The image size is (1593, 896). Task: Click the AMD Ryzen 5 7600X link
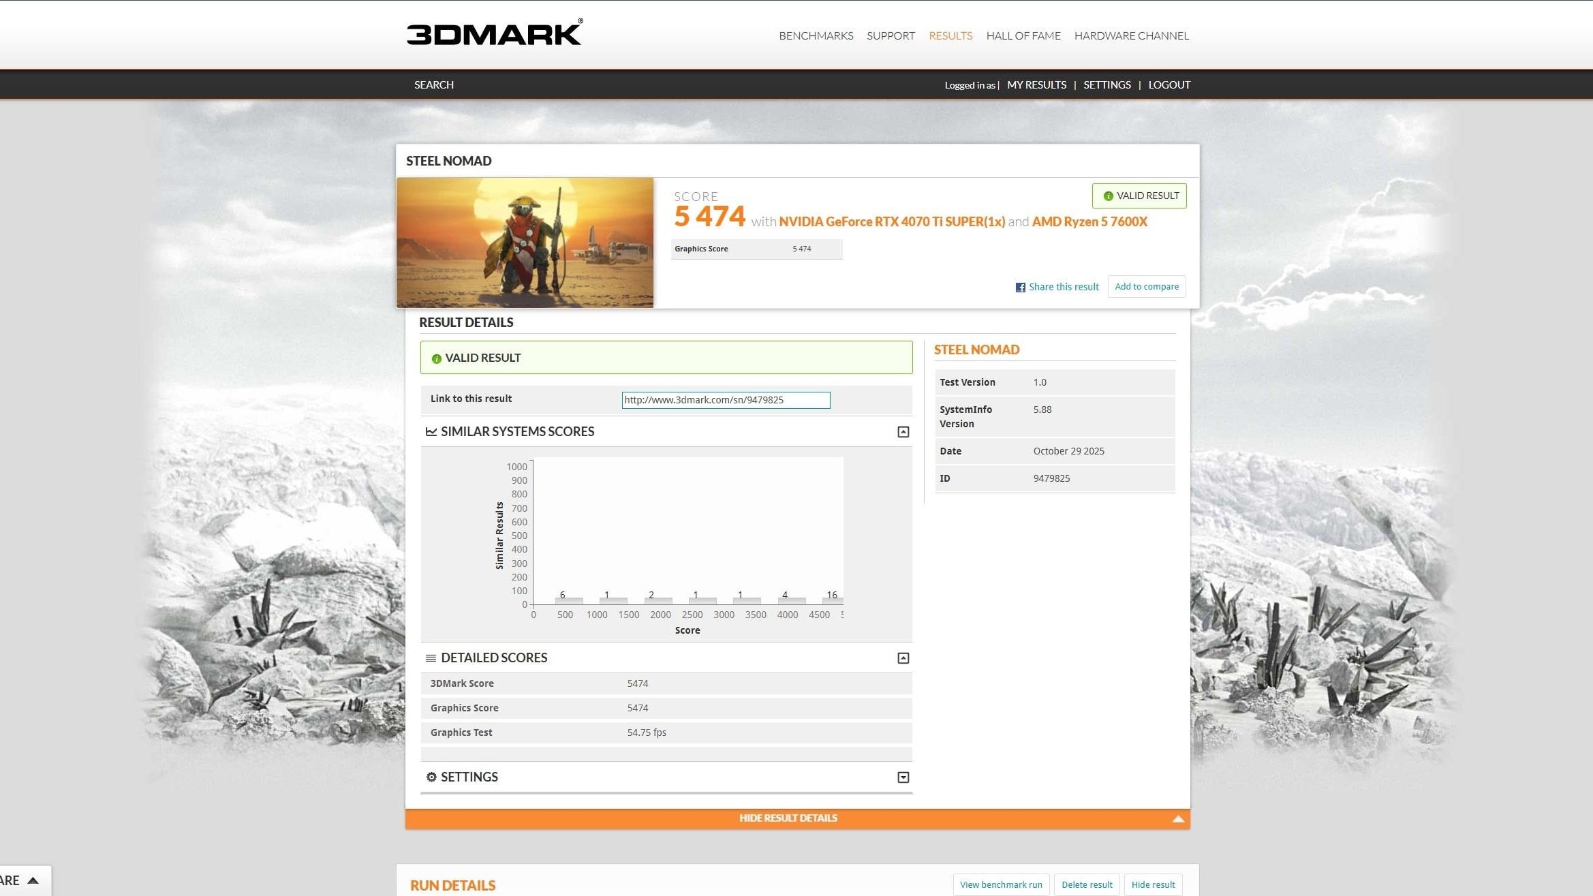(1089, 222)
